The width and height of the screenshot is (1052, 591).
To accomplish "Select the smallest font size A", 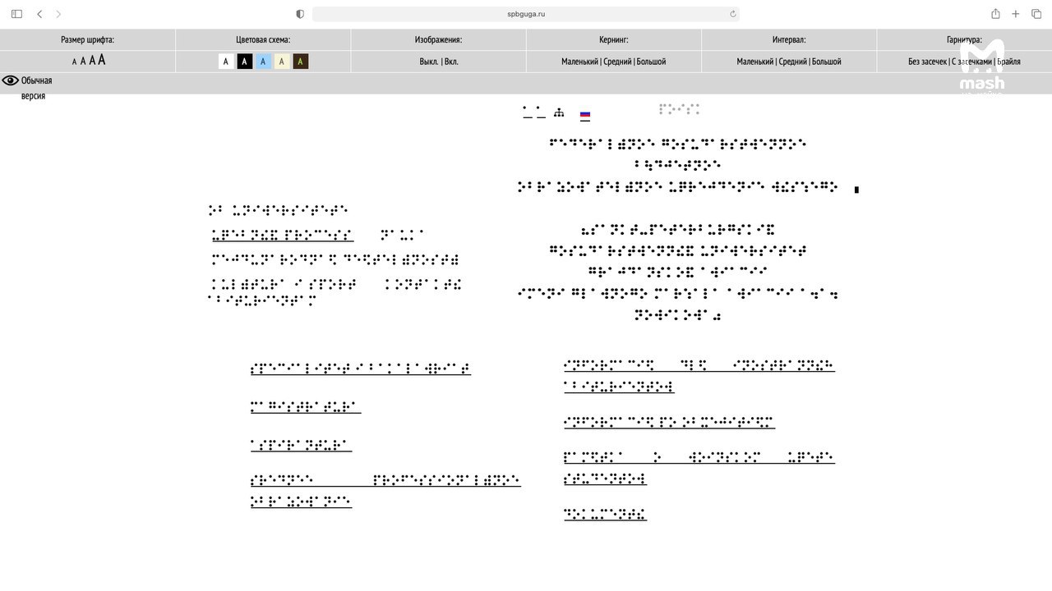I will pos(74,62).
